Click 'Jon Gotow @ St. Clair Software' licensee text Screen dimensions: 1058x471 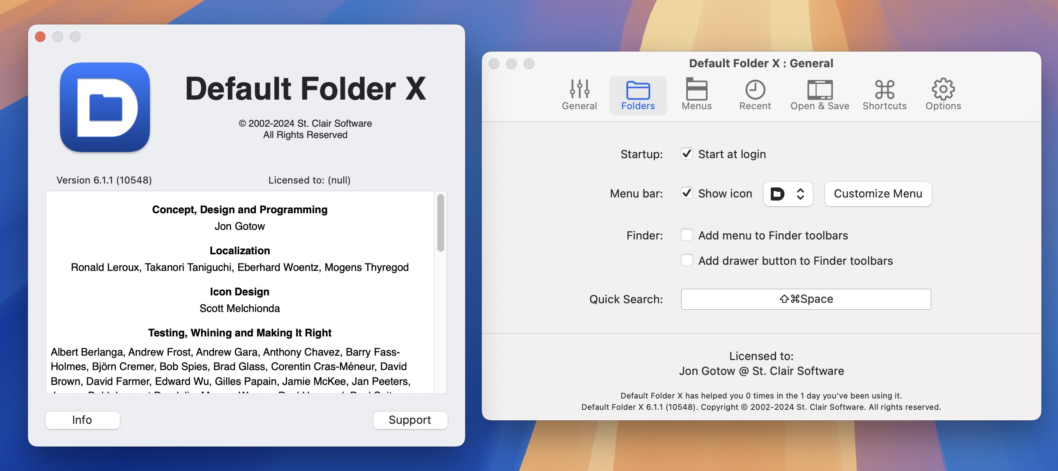point(761,371)
